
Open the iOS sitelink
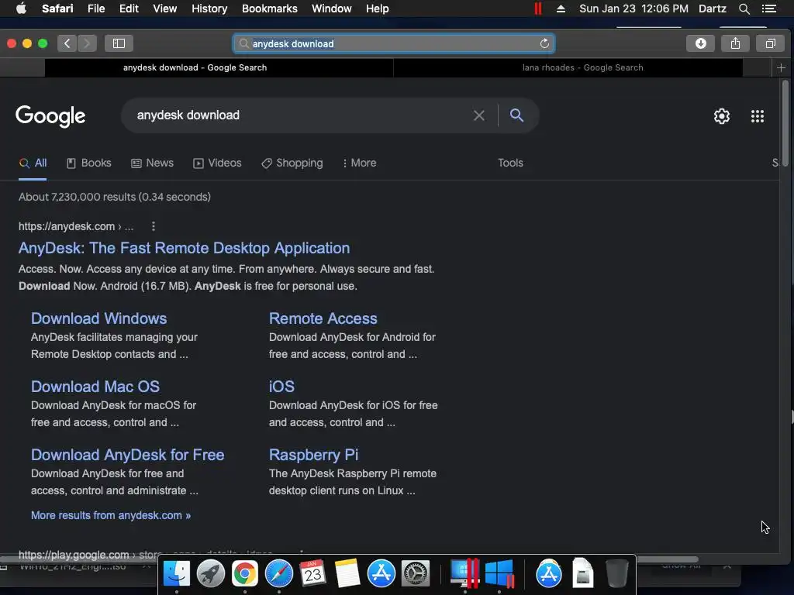tap(281, 387)
